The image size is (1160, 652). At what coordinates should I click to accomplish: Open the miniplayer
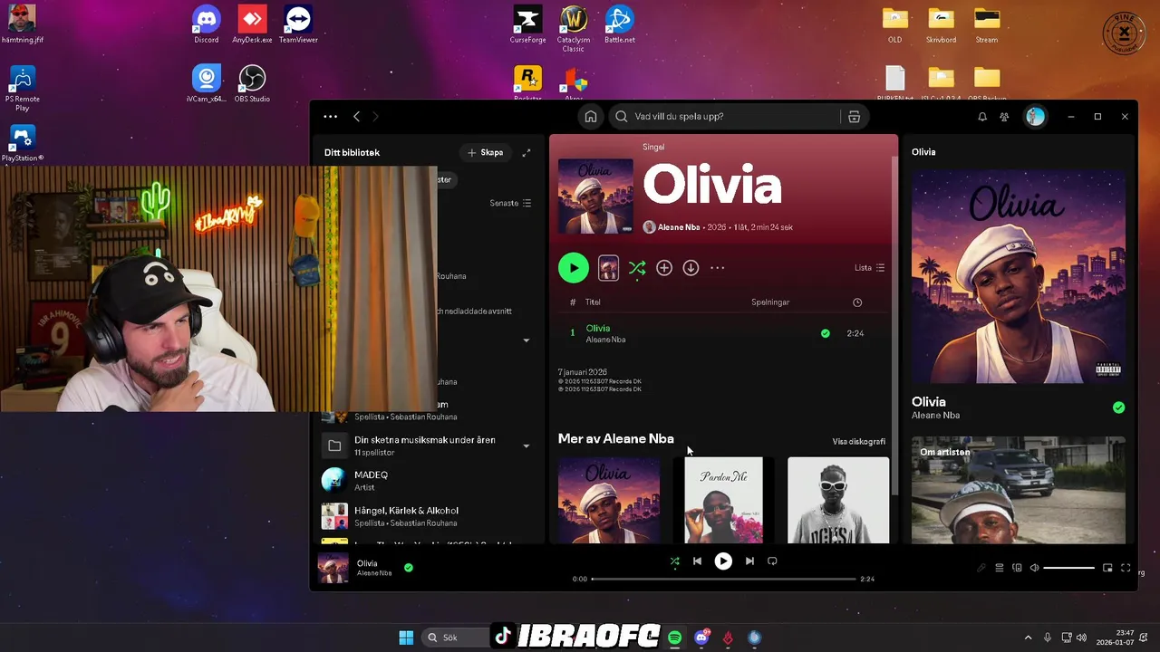[x=1107, y=568]
